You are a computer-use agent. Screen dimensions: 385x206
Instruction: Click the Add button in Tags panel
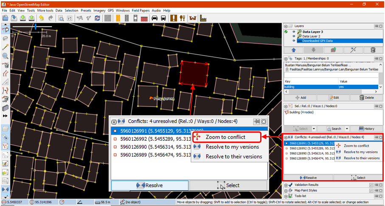(300, 97)
